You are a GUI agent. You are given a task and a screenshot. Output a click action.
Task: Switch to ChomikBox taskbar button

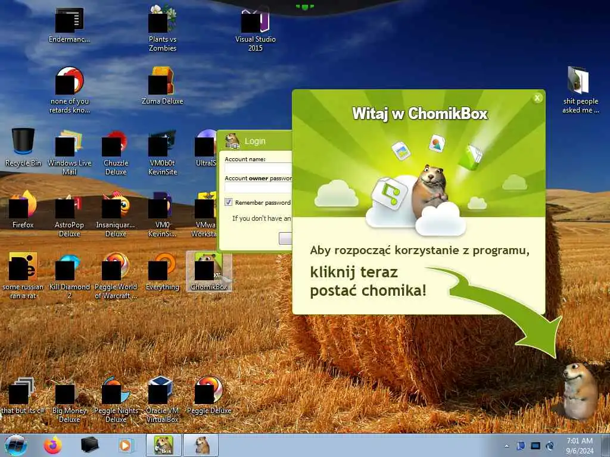pos(164,445)
